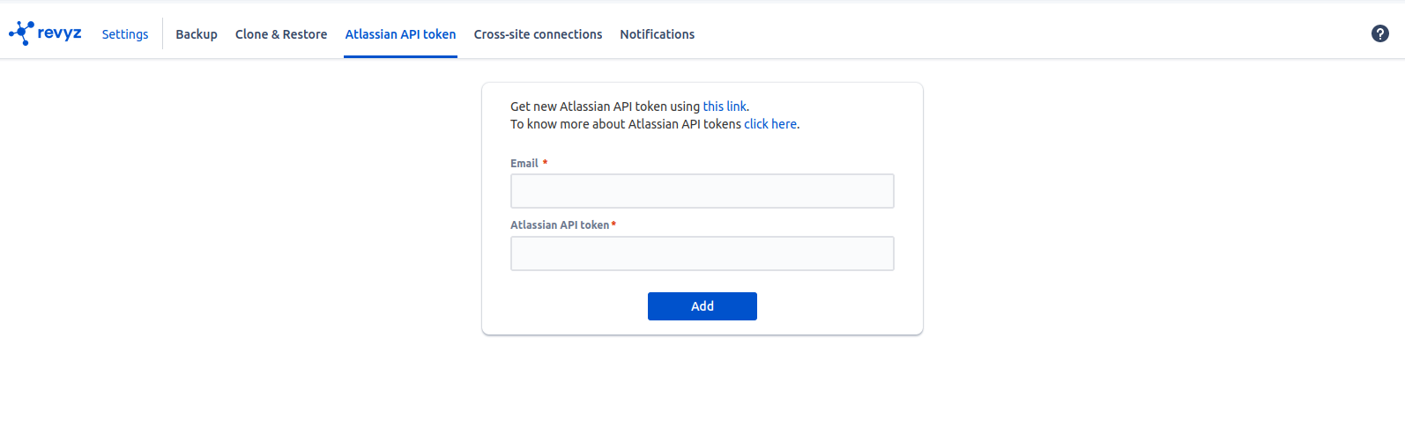Image resolution: width=1405 pixels, height=441 pixels.
Task: Follow 'this link' to get new token
Action: 725,107
